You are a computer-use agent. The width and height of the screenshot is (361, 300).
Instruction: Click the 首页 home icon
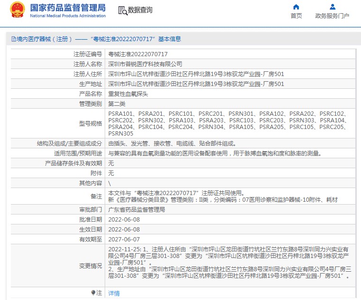tap(296, 7)
